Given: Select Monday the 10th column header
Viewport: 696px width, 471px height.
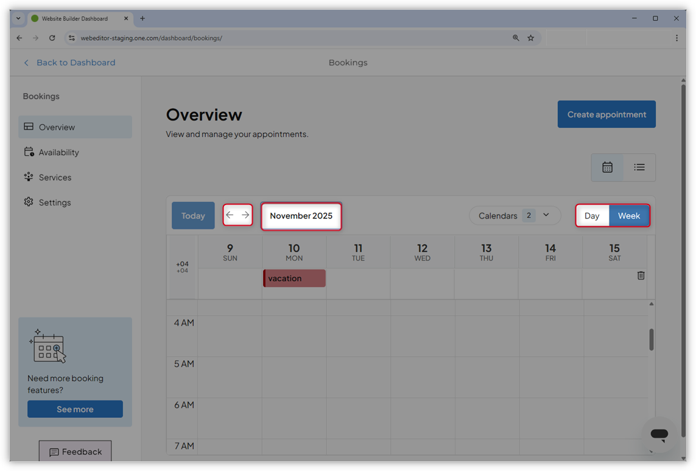Looking at the screenshot, I should point(294,251).
